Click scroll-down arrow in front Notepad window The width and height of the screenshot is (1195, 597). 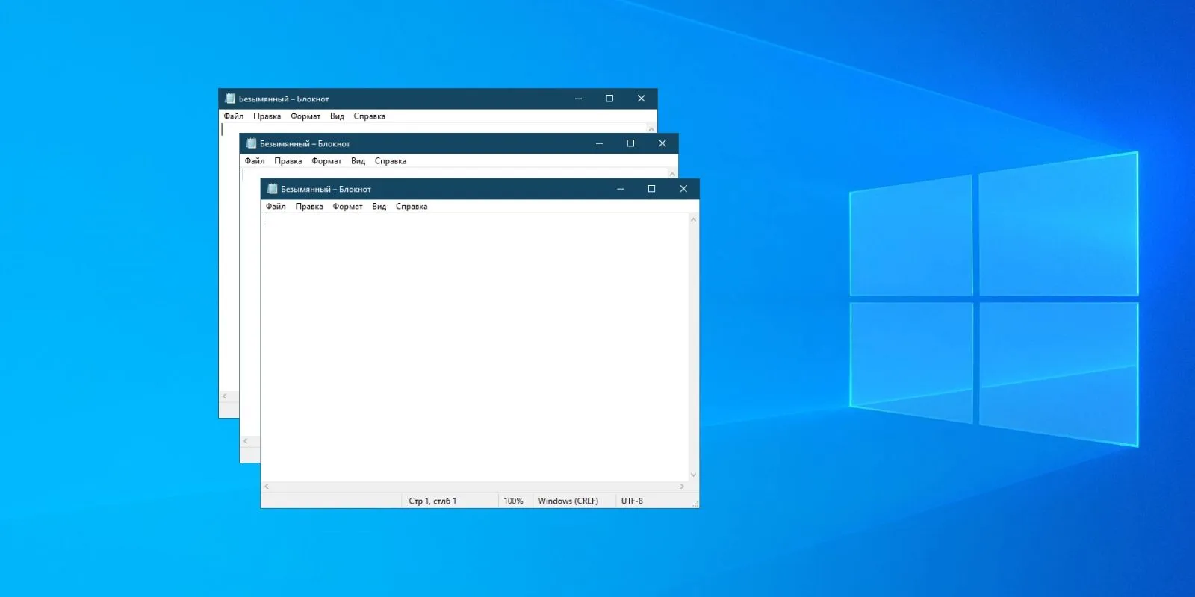[x=693, y=475]
